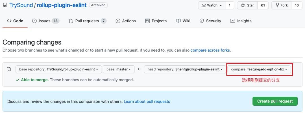Open the Insights tab
Viewport: 305px width, 113px height.
[241, 21]
